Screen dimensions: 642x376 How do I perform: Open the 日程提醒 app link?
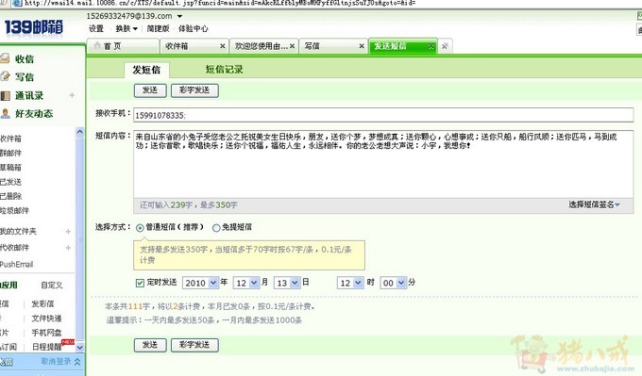point(46,347)
